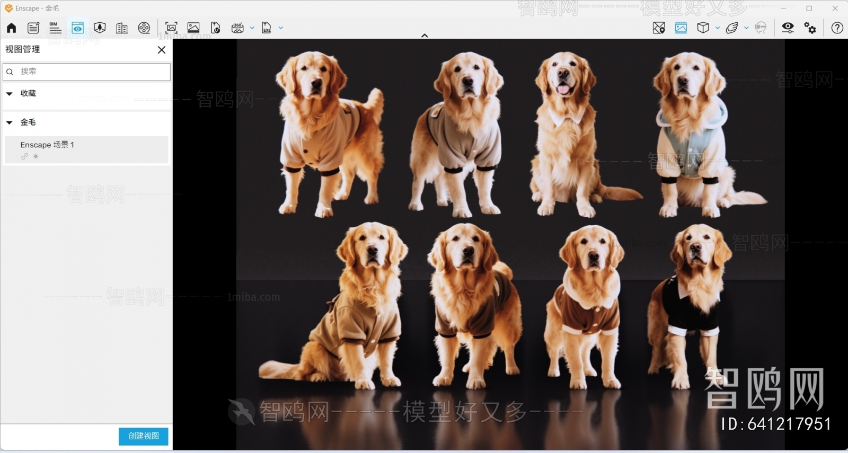Image resolution: width=848 pixels, height=453 pixels.
Task: Click the VR headset icon
Action: tap(761, 28)
